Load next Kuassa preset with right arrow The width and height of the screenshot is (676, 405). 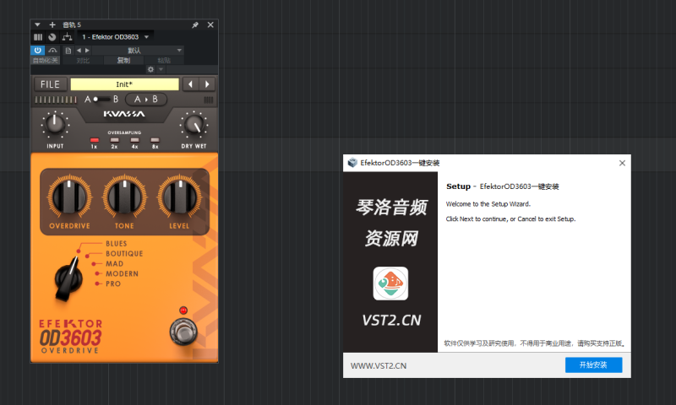207,84
